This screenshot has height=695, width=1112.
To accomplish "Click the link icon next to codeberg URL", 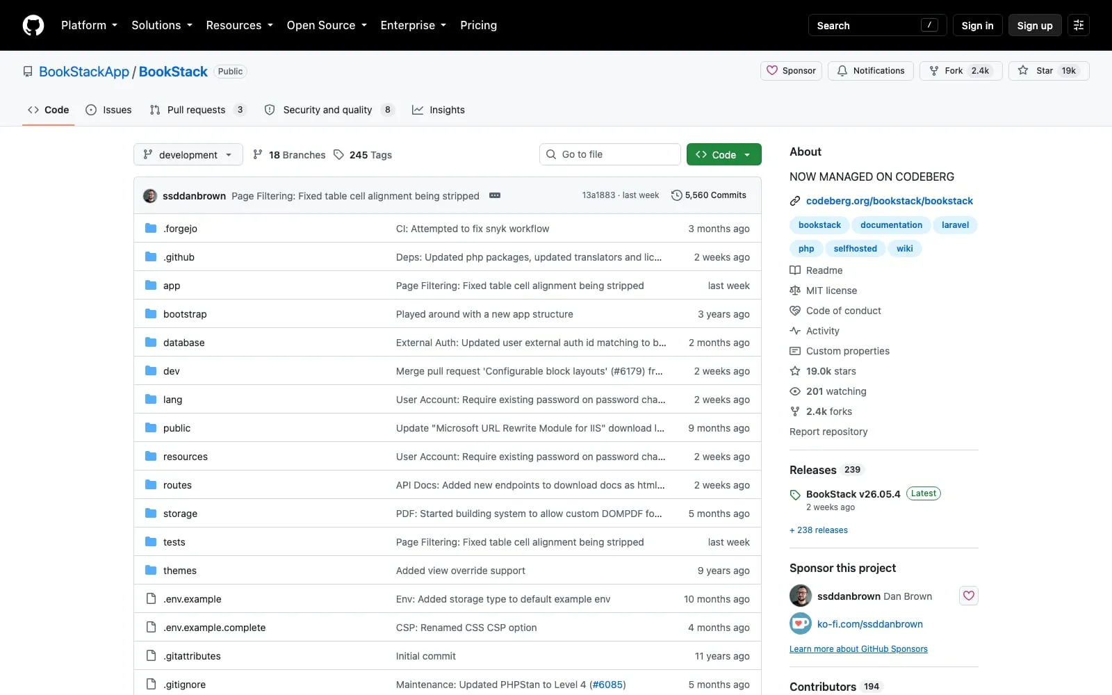I will 795,201.
